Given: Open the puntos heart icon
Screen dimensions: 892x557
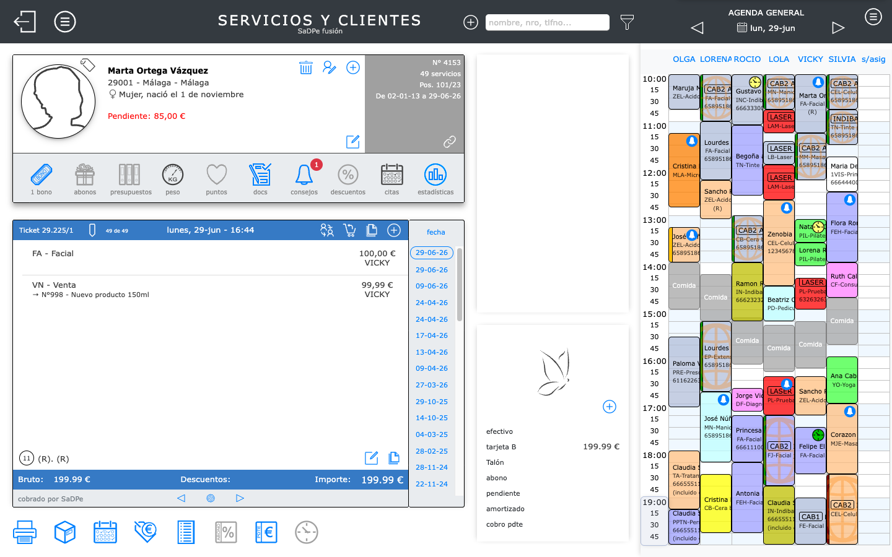Looking at the screenshot, I should 217,179.
